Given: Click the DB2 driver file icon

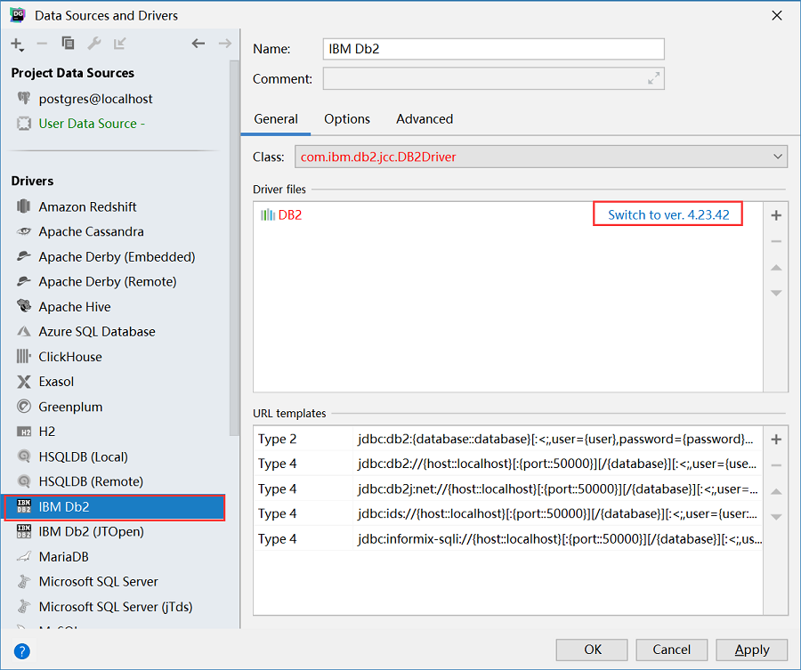Looking at the screenshot, I should pos(269,214).
